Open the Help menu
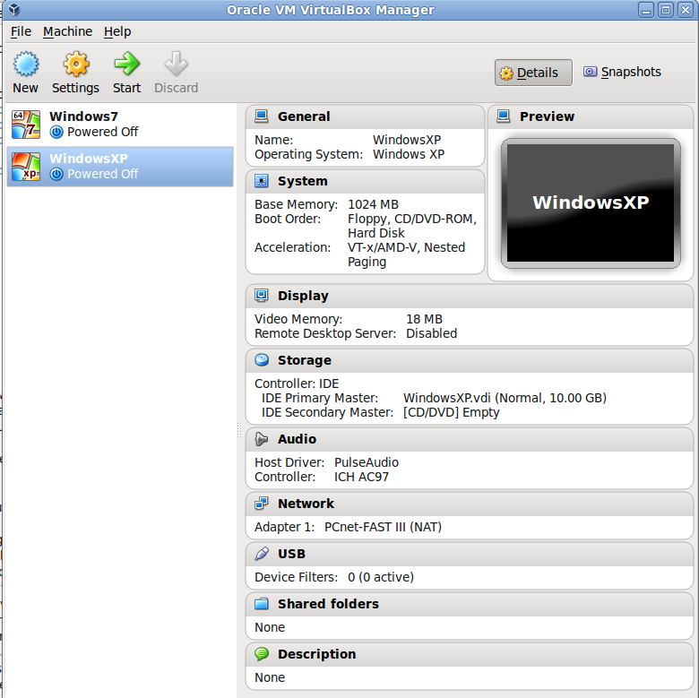The height and width of the screenshot is (698, 699). [117, 31]
